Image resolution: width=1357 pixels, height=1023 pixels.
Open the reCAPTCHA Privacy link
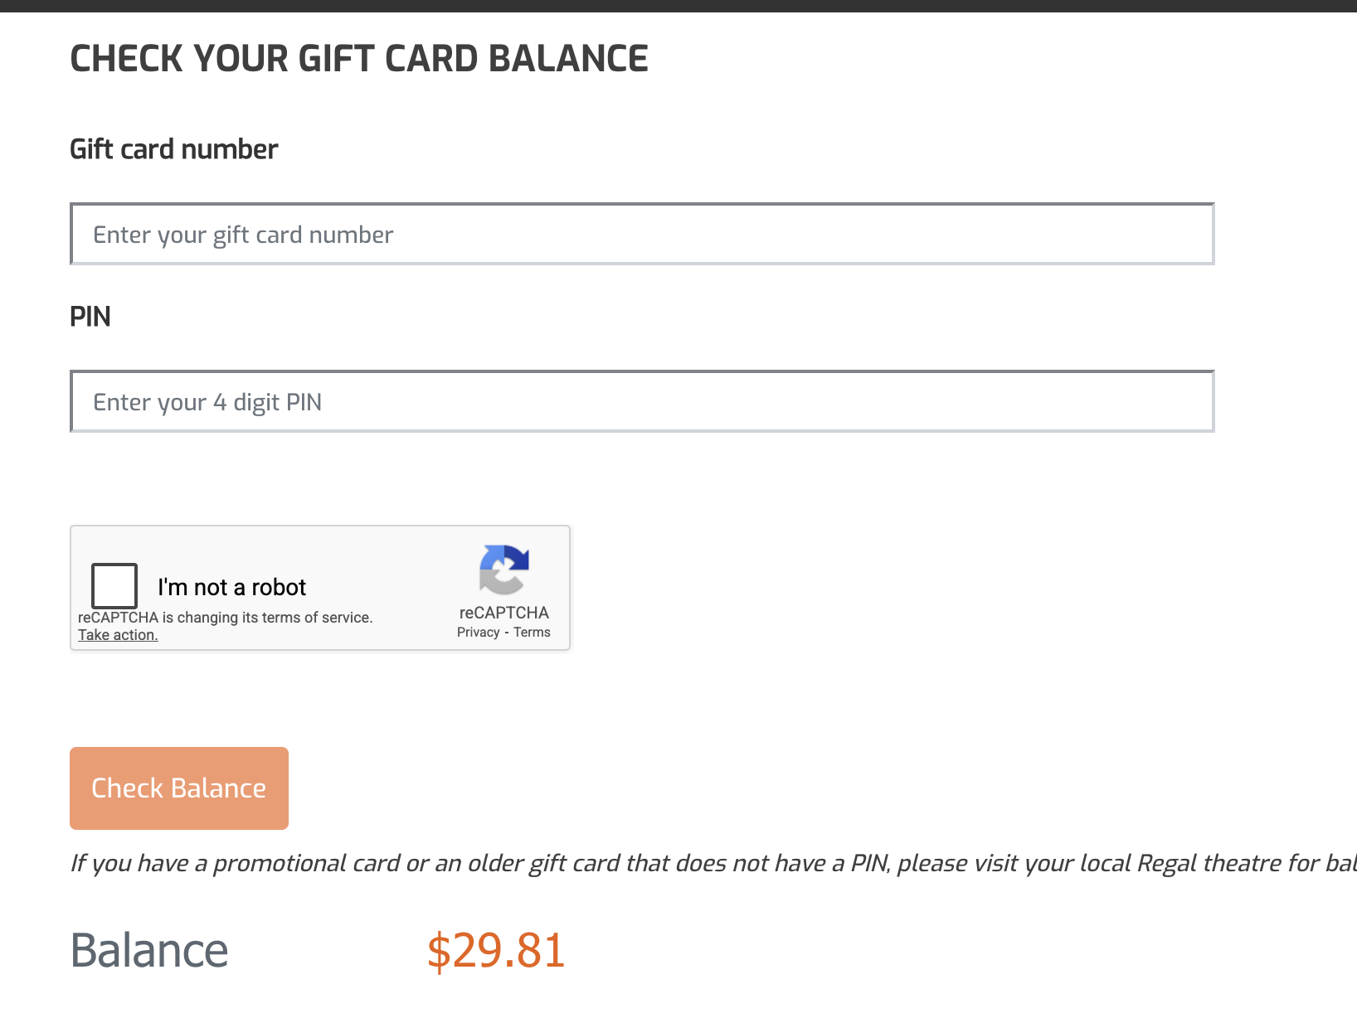coord(478,633)
